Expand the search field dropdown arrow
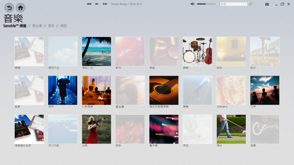This screenshot has height=165, width=294. tap(245, 4)
